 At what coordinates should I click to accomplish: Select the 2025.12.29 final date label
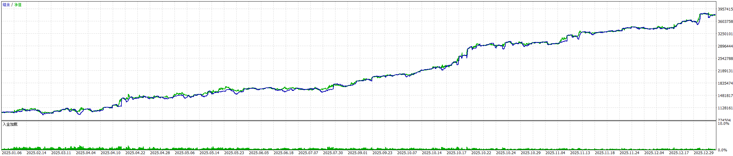point(704,153)
